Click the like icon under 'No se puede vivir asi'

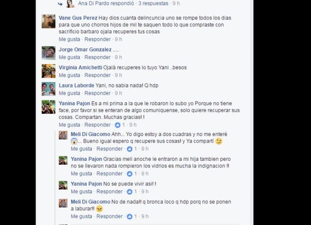click(x=129, y=192)
